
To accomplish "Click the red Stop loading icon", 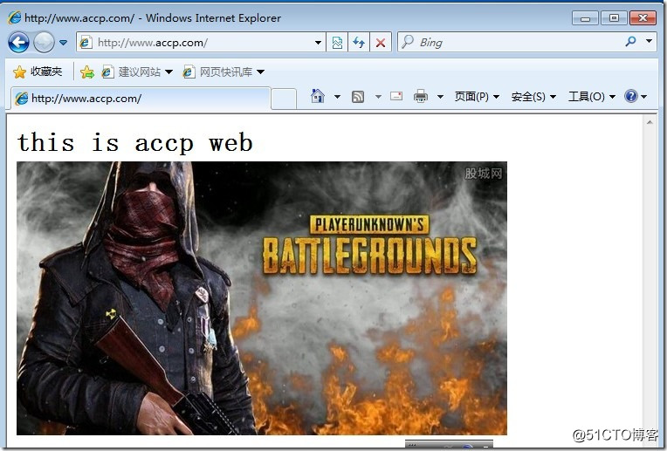I will [381, 43].
